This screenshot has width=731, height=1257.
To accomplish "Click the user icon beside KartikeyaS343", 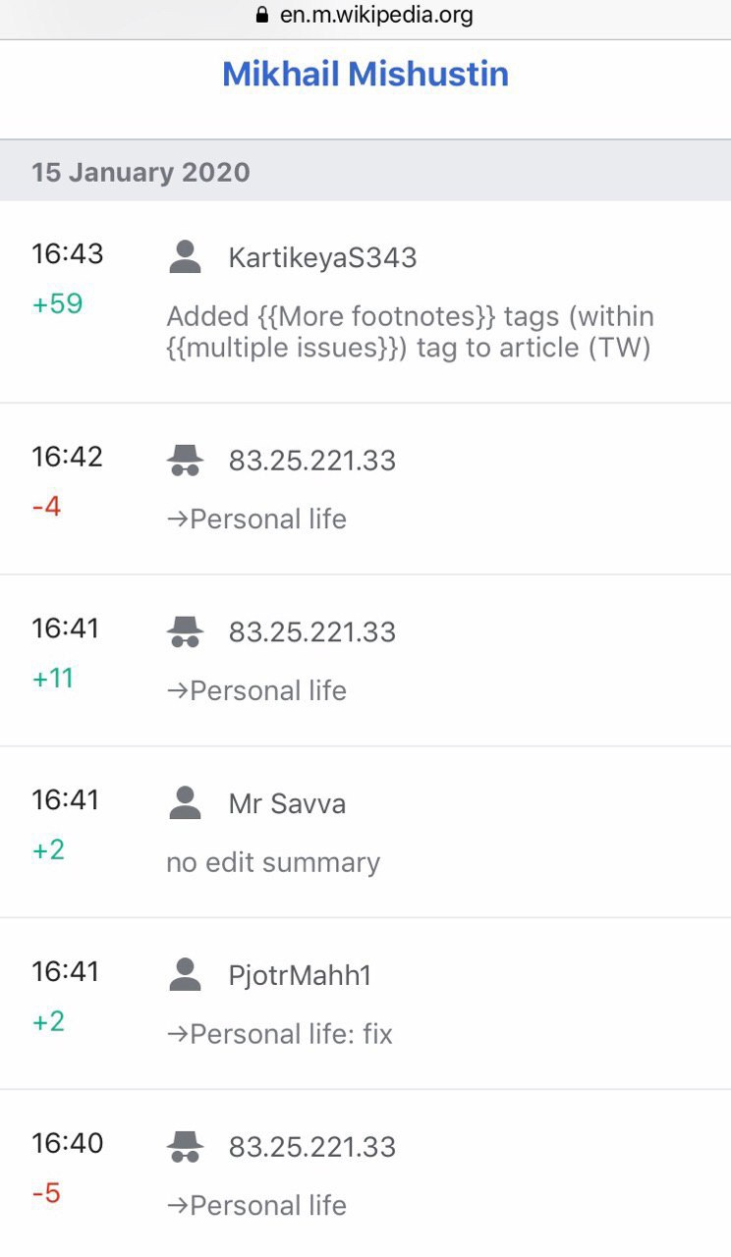I will (186, 257).
